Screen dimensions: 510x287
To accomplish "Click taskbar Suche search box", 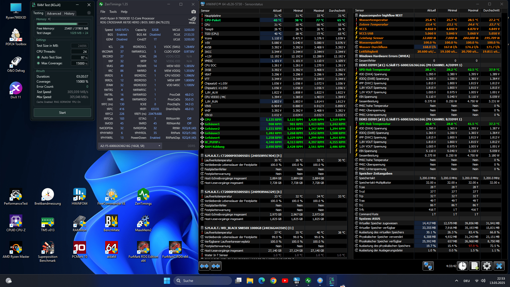I will 203,281.
